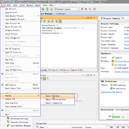
Task: Click the grayed routing-resources icon after layout dropdown
Action: [x=82, y=9]
